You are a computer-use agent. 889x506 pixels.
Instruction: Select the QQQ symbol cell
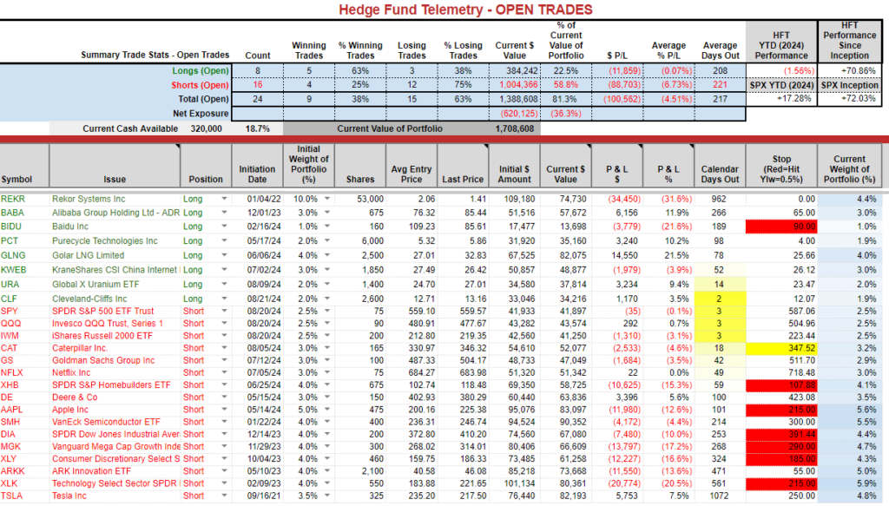point(24,324)
